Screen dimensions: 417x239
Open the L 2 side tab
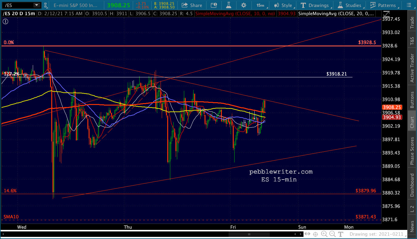pos(412,209)
